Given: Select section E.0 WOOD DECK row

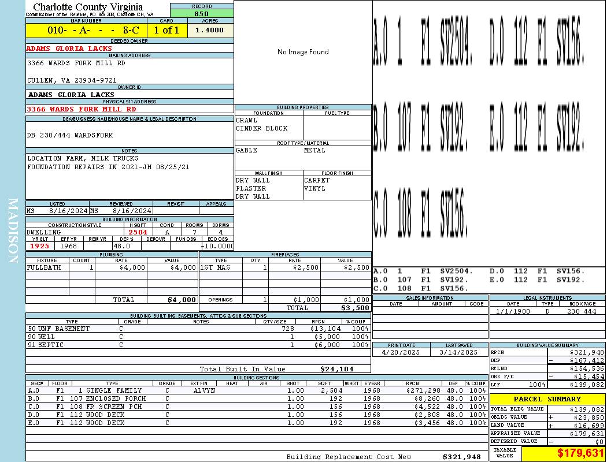Looking at the screenshot, I should coord(257,423).
